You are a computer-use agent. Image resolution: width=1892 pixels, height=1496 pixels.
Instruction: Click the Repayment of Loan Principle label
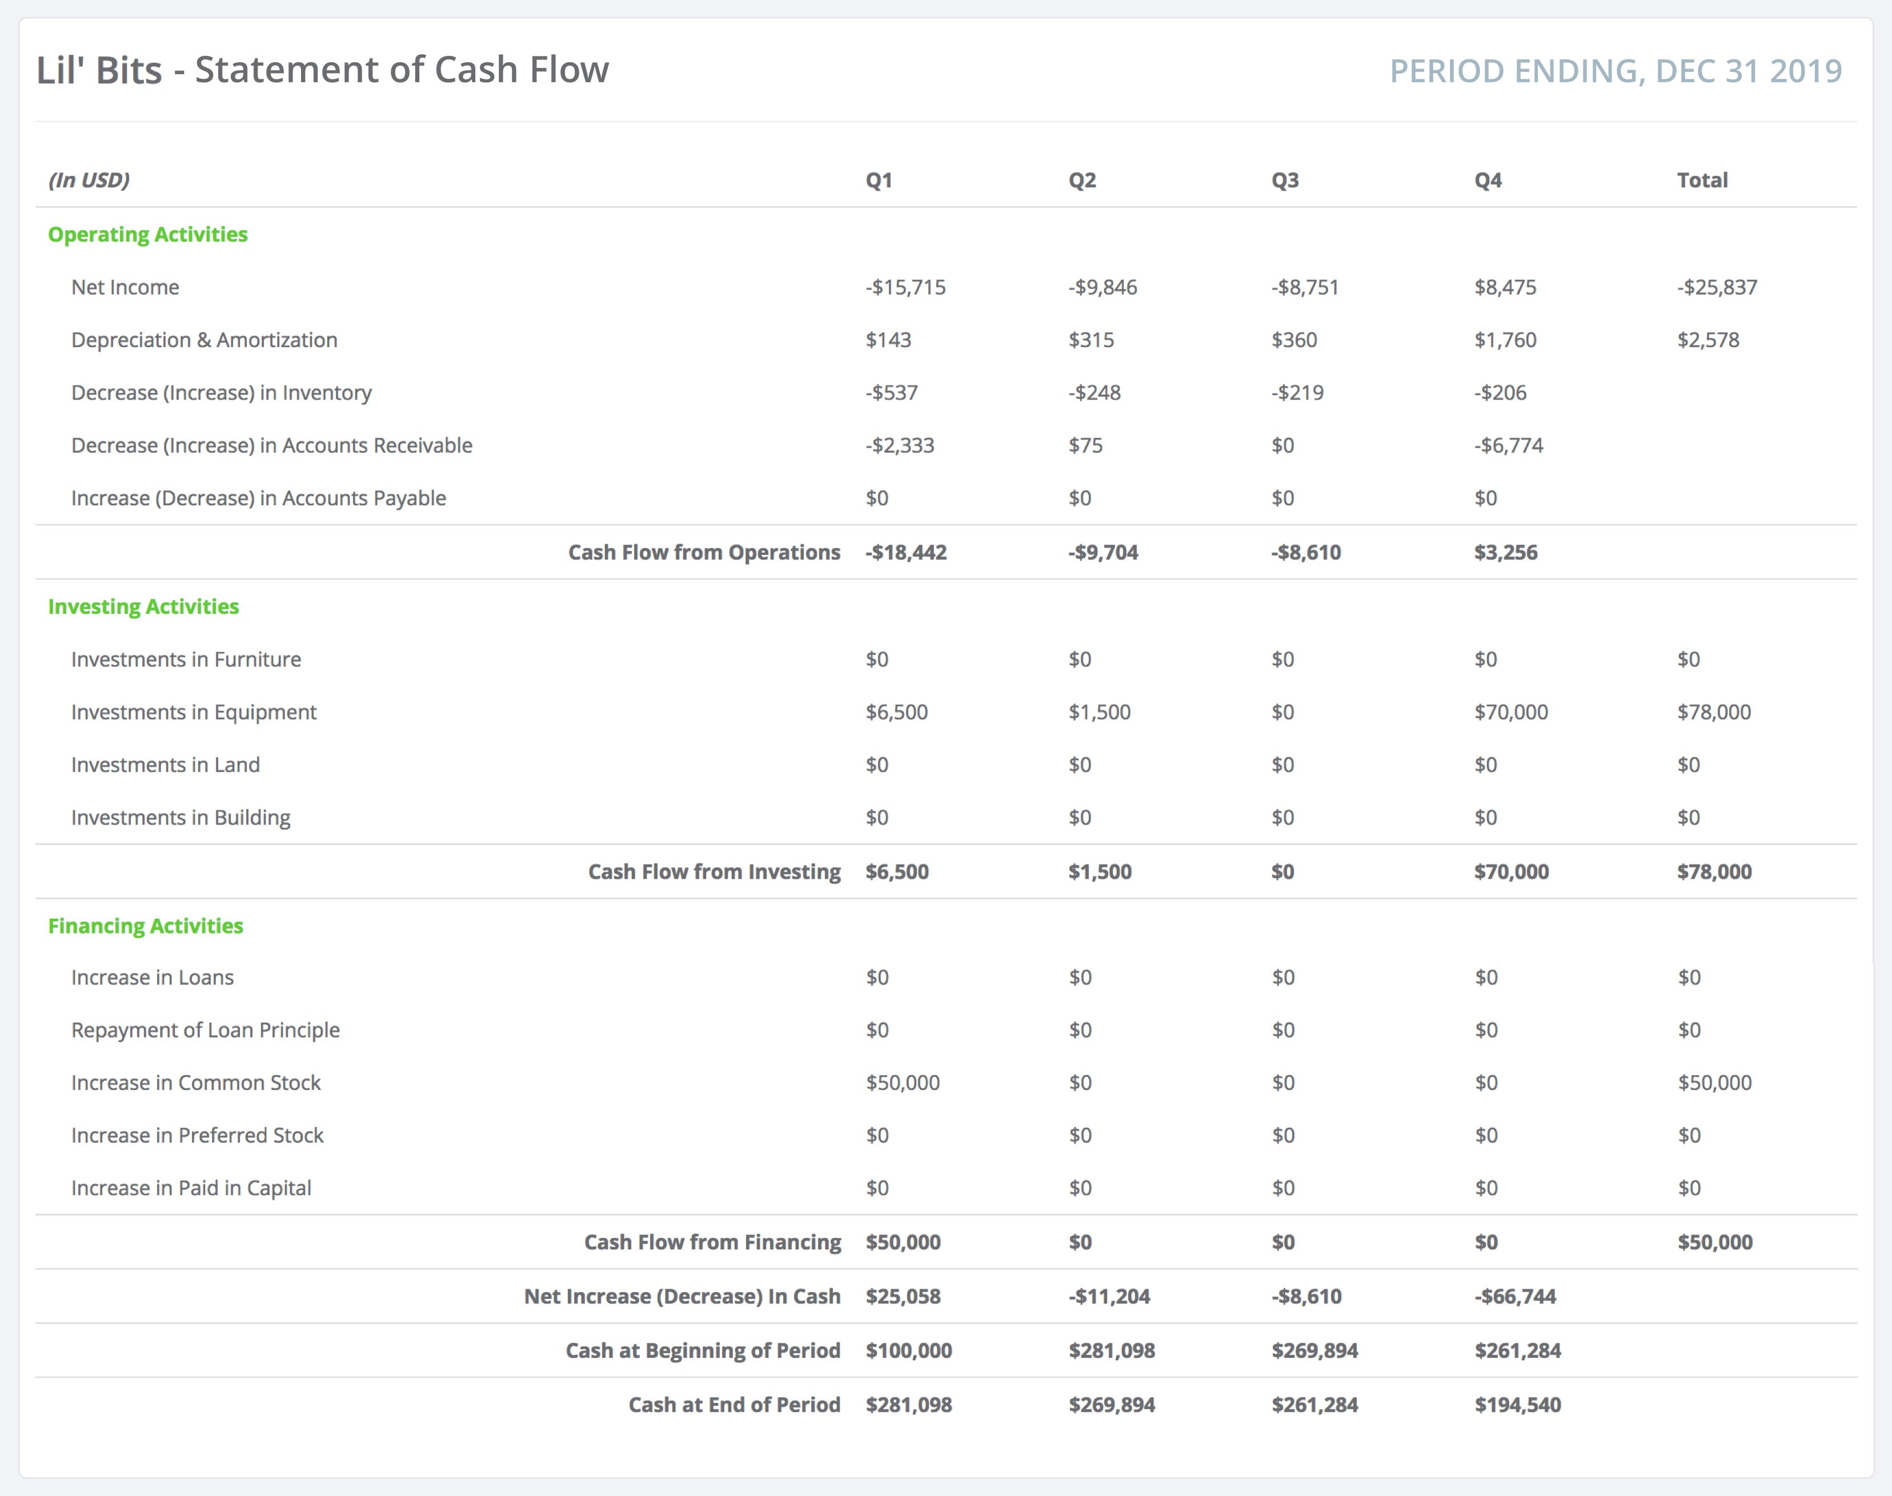[205, 1030]
